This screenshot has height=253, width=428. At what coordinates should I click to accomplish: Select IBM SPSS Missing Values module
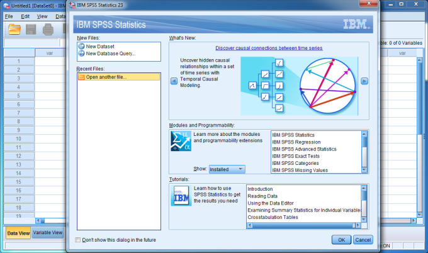pyautogui.click(x=300, y=171)
